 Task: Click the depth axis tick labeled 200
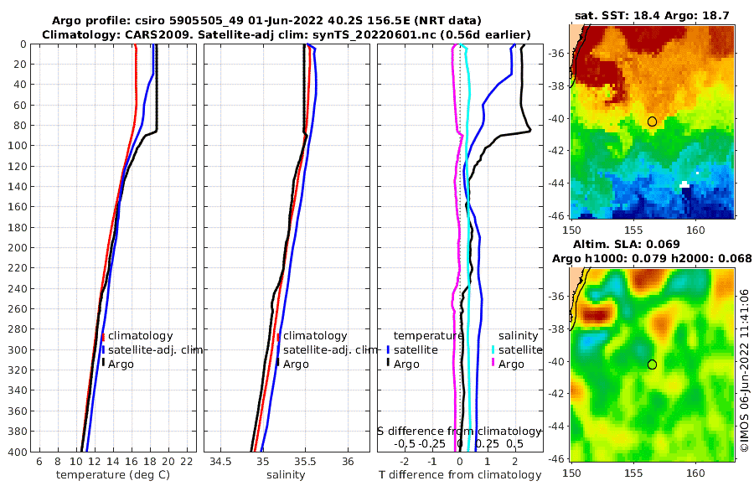point(18,248)
